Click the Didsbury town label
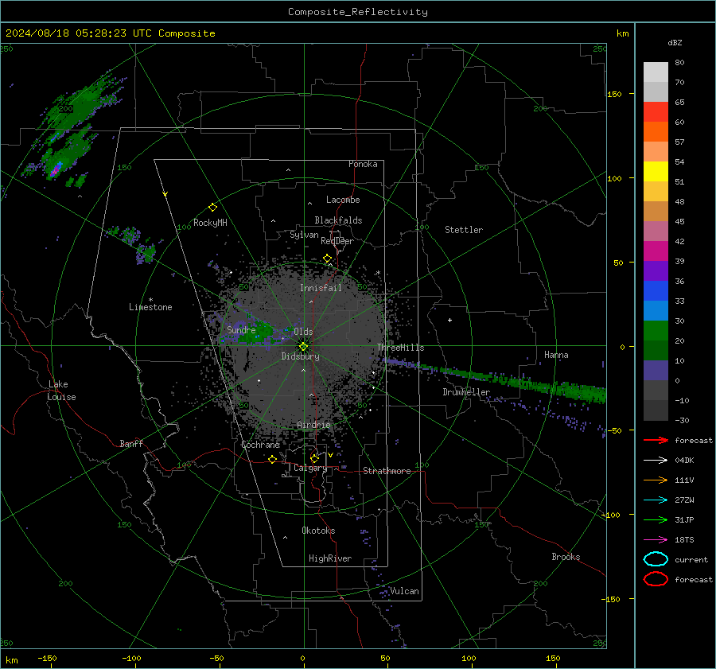 [300, 356]
